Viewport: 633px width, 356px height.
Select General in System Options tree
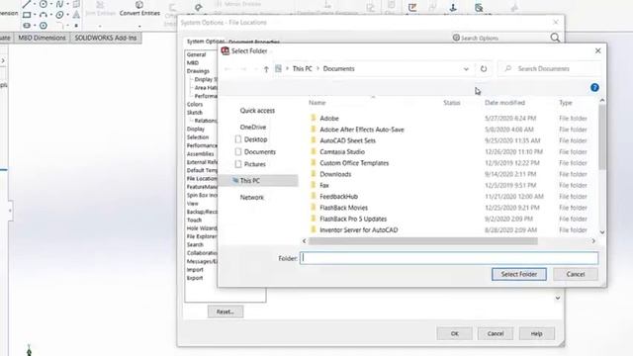tap(196, 54)
